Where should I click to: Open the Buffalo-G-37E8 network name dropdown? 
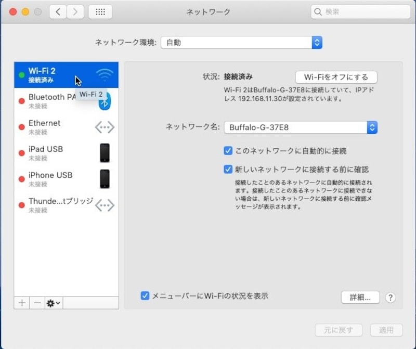coord(371,127)
